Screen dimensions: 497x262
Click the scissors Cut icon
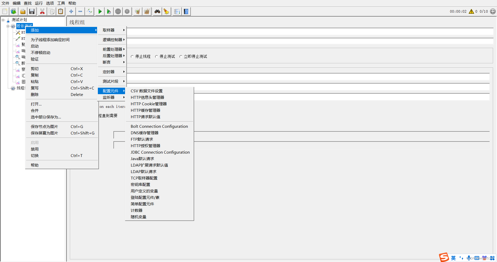coord(42,11)
